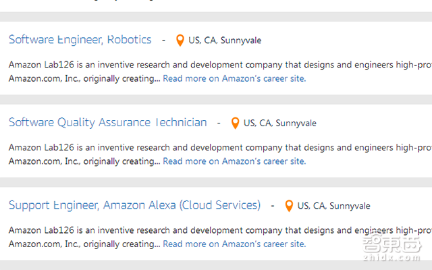
Task: Open the Read more link under the Support Engineer job
Action: (x=234, y=244)
